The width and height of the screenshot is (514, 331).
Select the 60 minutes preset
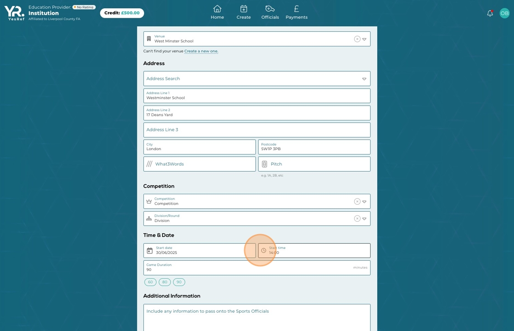click(x=151, y=282)
